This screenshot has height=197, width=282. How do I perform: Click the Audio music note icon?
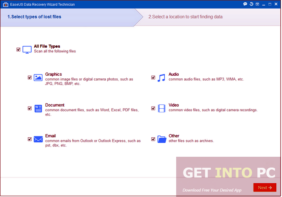[x=161, y=78]
